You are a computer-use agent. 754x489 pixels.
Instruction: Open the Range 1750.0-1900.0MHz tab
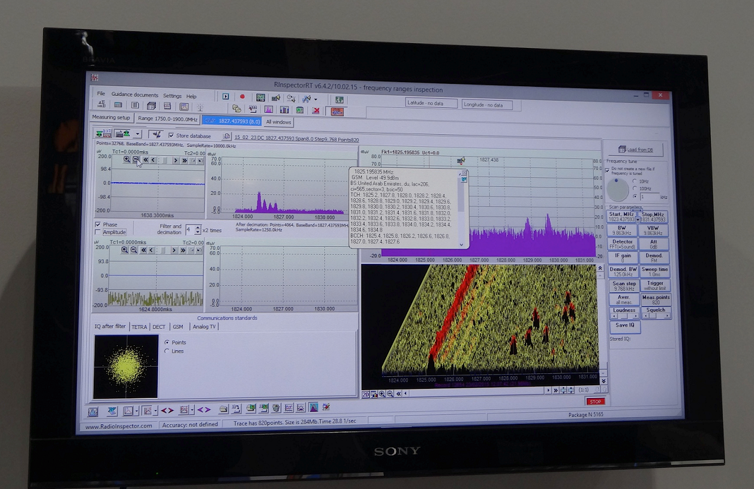[166, 119]
